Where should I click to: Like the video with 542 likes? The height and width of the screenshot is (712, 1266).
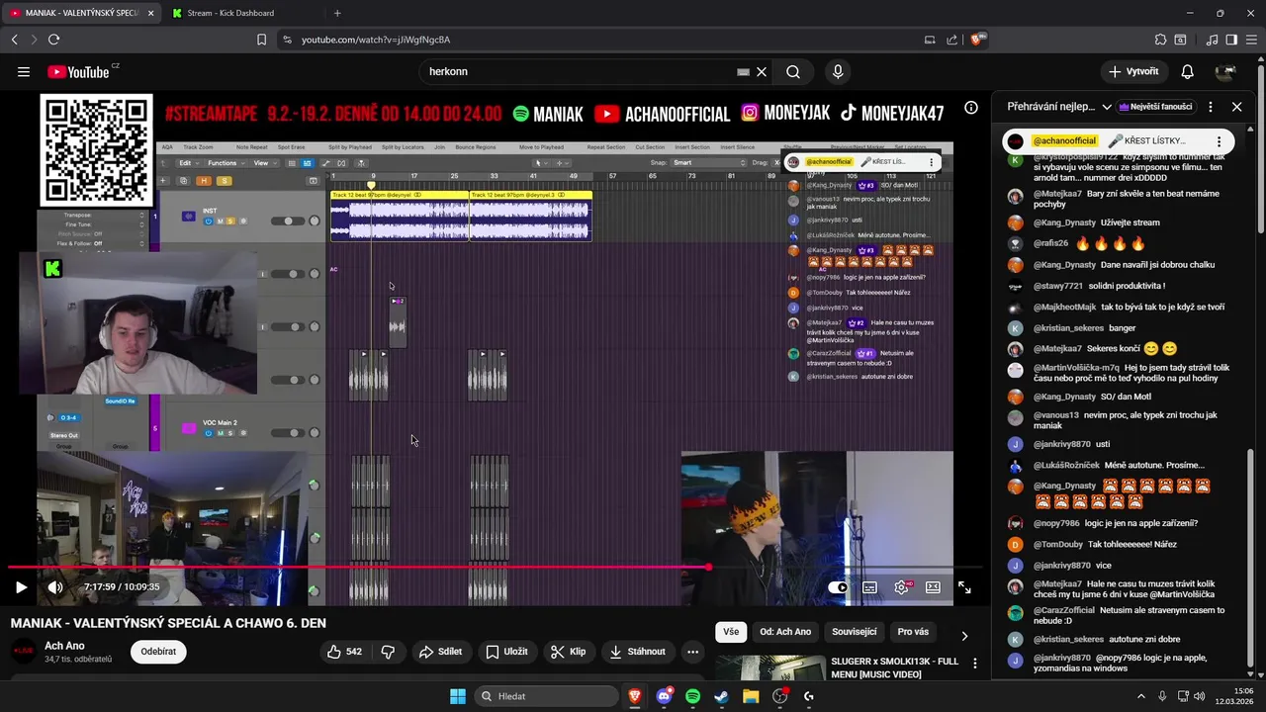pos(345,652)
